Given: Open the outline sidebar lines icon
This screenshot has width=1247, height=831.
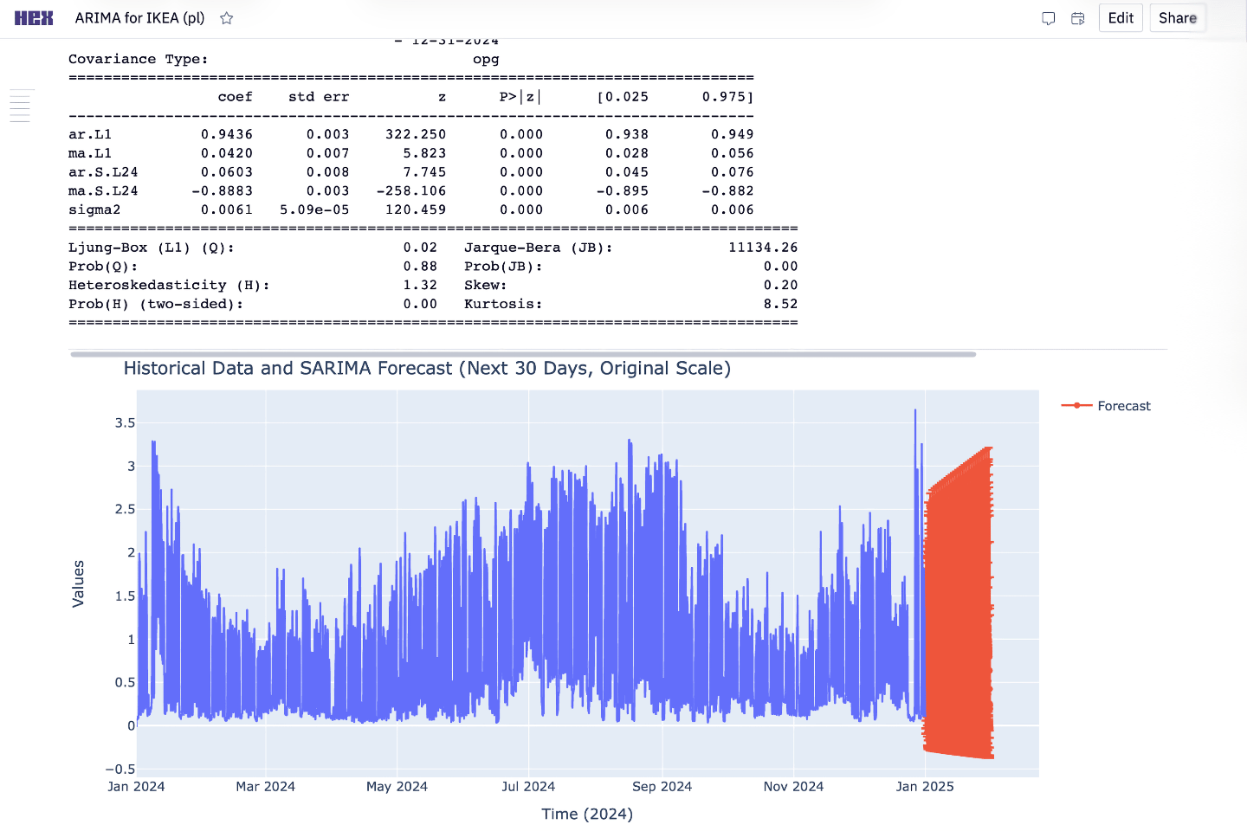Looking at the screenshot, I should coord(21,106).
